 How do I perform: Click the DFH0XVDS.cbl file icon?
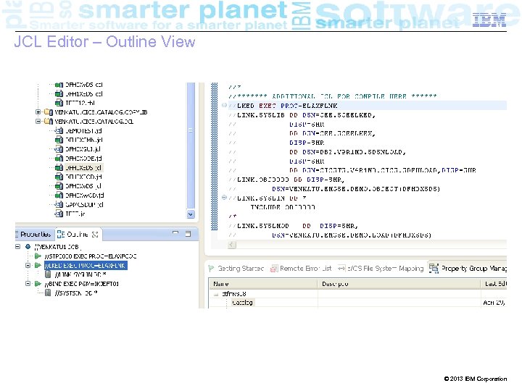tap(59, 85)
